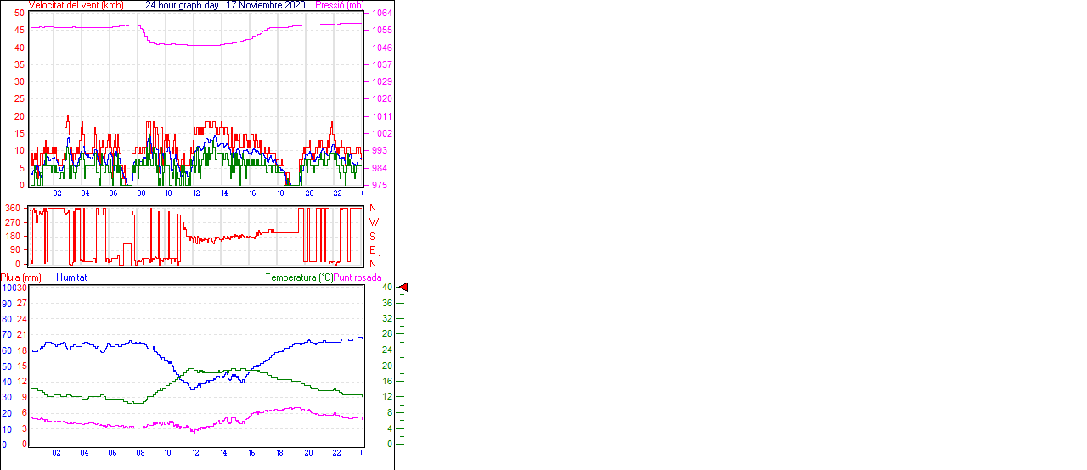Image resolution: width=1087 pixels, height=470 pixels.
Task: Click the 22 hour tick on bottom chart
Action: (x=337, y=453)
